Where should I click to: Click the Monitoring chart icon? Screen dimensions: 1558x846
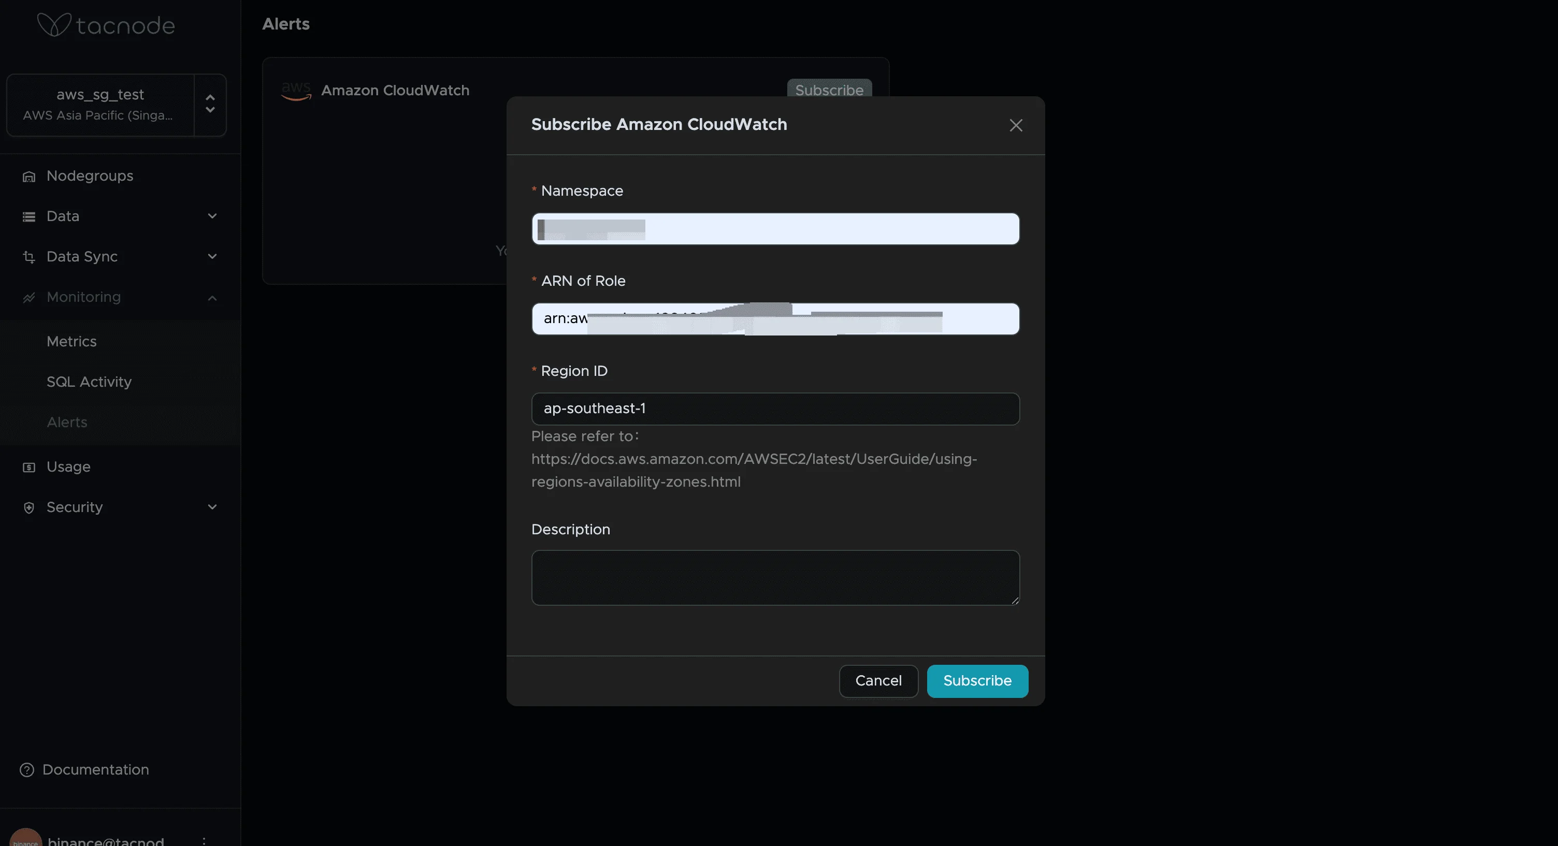pos(28,298)
